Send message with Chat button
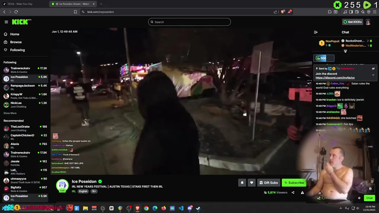The width and height of the screenshot is (379, 213). (370, 198)
